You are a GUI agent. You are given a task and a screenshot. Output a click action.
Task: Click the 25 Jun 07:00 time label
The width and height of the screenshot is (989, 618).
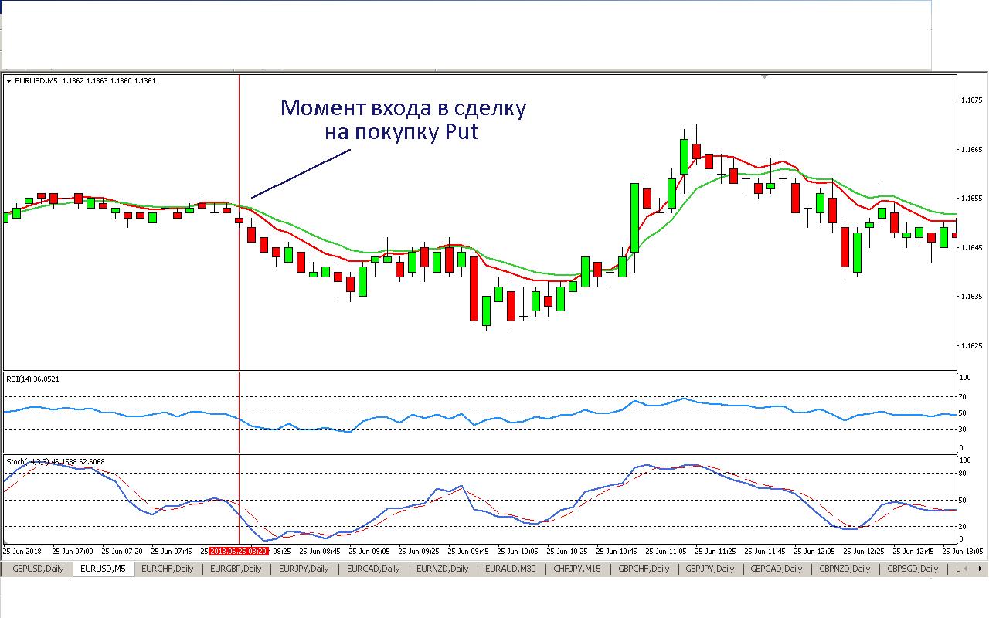click(73, 552)
